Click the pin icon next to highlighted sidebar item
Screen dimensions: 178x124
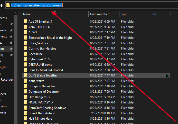coord(11,49)
